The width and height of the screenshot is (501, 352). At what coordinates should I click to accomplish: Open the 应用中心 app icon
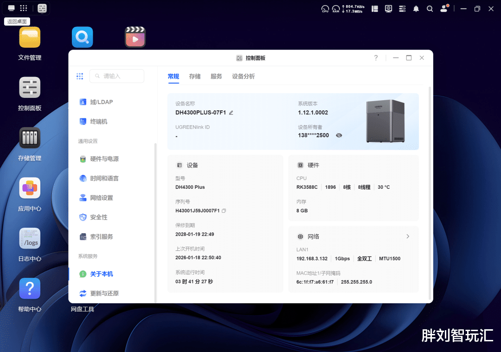pos(30,188)
